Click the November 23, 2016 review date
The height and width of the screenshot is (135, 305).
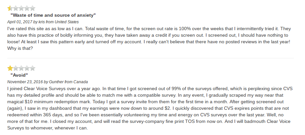25,82
